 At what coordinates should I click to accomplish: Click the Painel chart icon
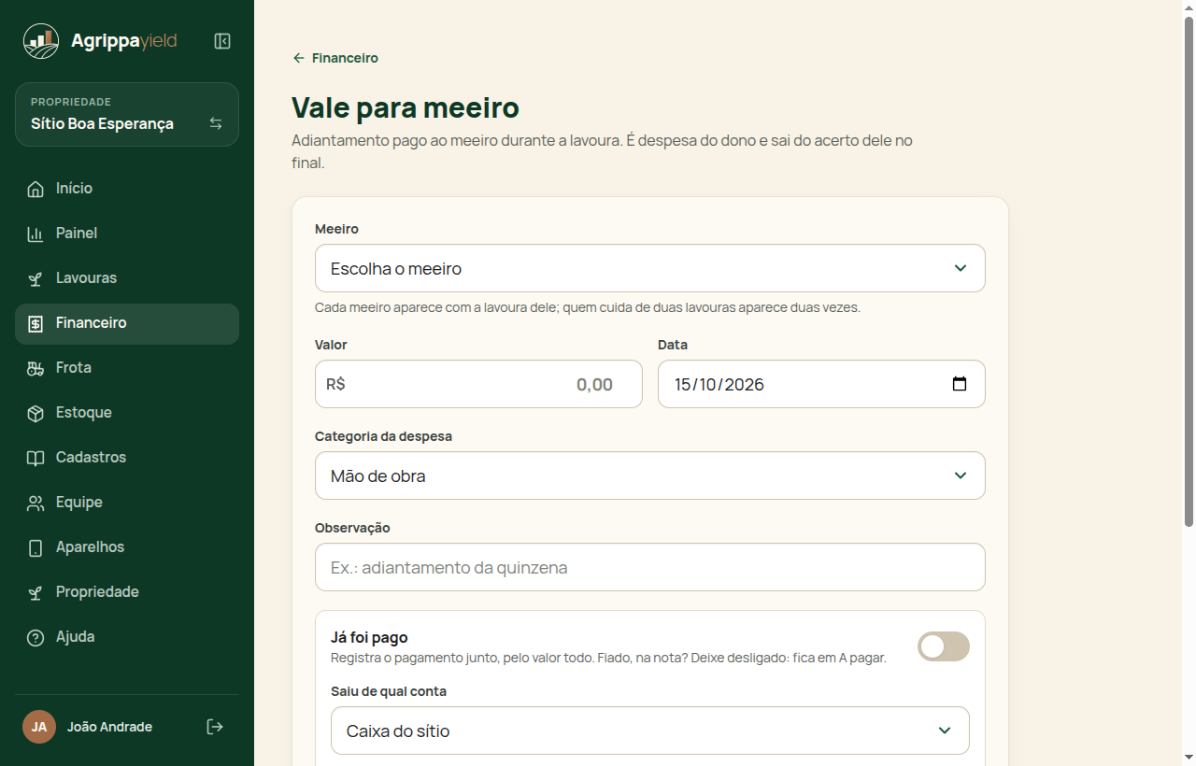coord(36,234)
